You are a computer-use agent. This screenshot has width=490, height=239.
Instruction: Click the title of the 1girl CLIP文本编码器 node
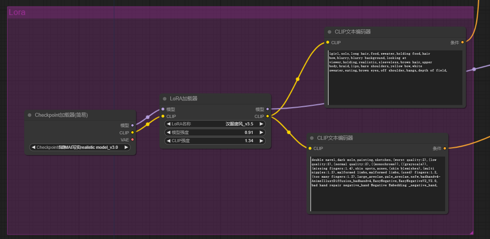pyautogui.click(x=353, y=32)
